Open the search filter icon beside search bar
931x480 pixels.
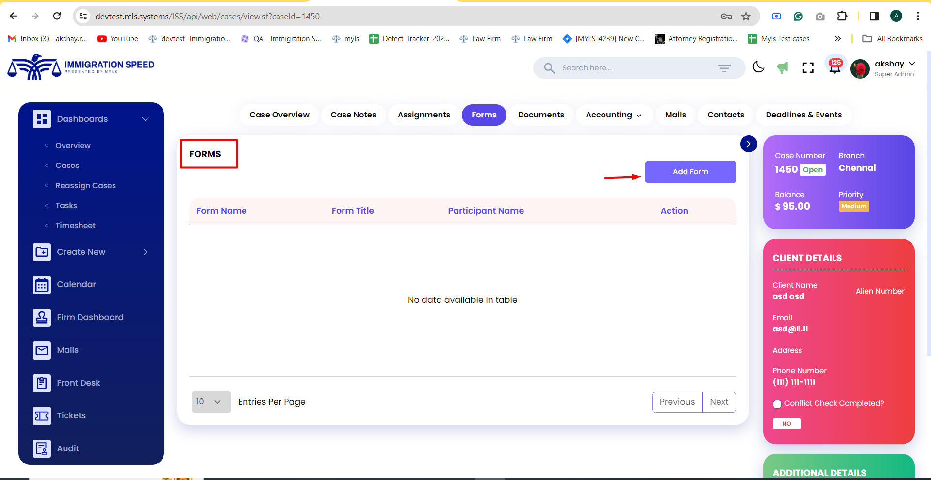tap(724, 67)
